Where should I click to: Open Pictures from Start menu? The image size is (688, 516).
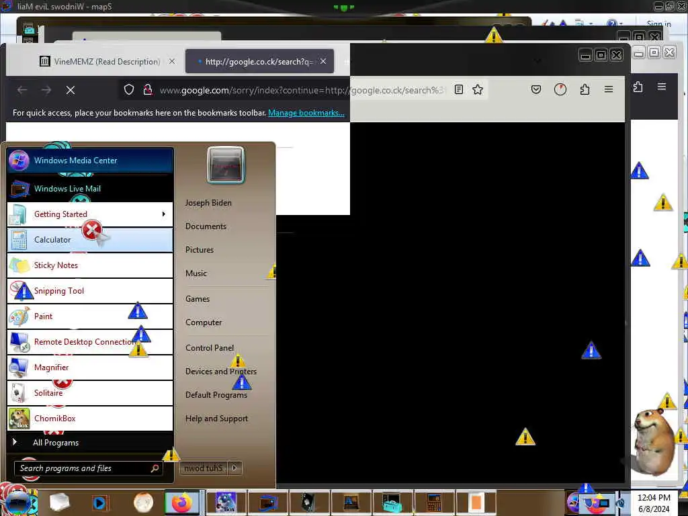tap(200, 250)
